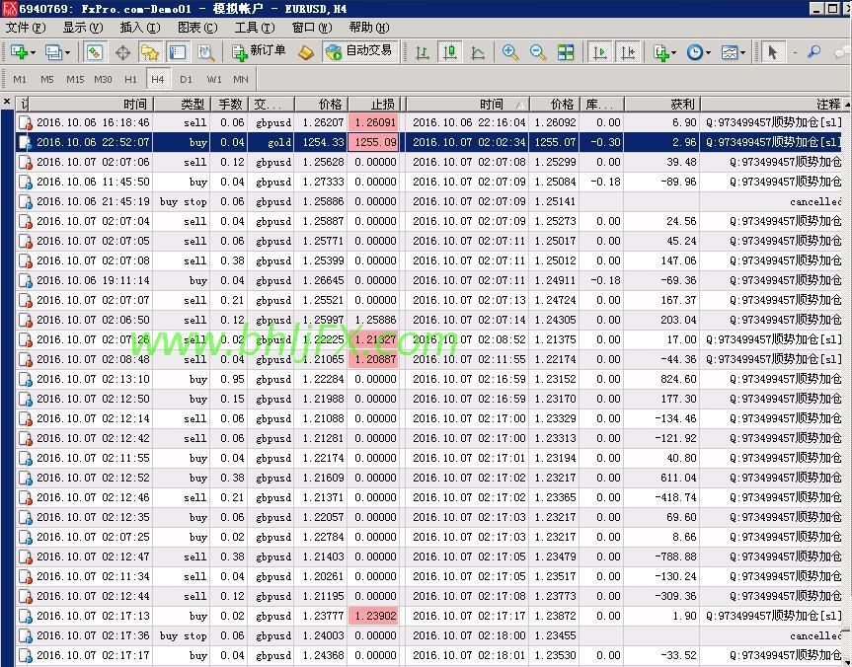Toggle the Market Watch window icon
The width and height of the screenshot is (852, 667).
95,52
